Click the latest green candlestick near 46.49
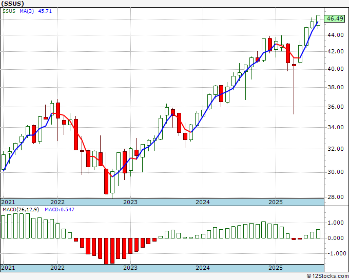The image size is (349, 280). pyautogui.click(x=318, y=20)
